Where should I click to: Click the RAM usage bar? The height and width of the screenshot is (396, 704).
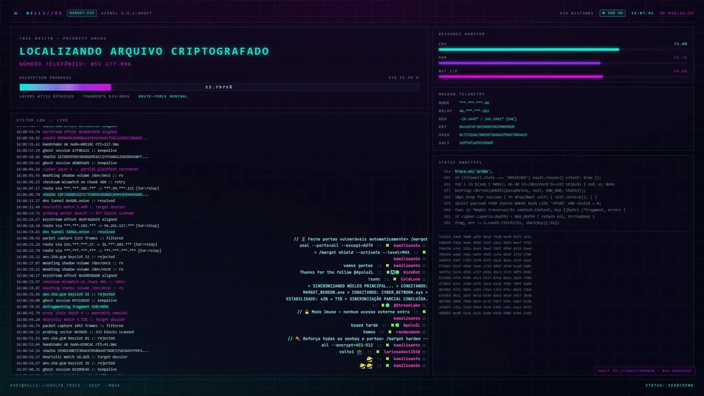tap(563, 63)
